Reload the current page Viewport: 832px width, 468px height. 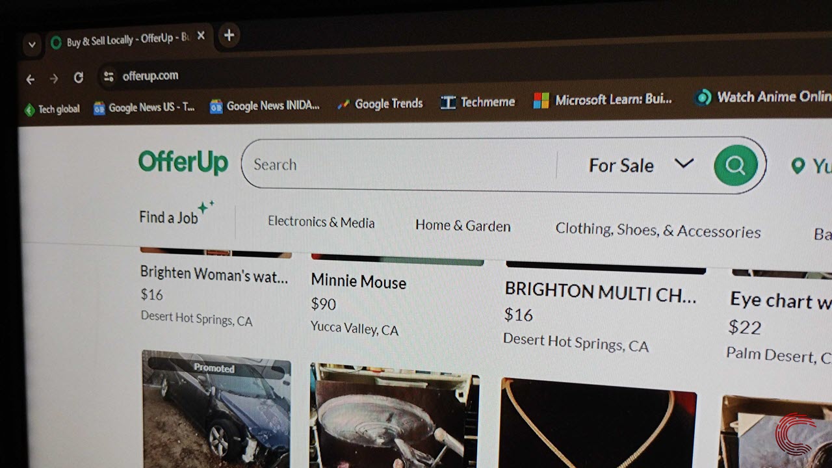pyautogui.click(x=79, y=77)
